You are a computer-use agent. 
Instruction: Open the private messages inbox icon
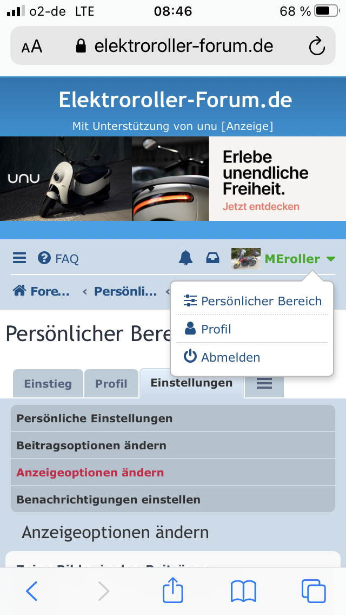(x=213, y=258)
